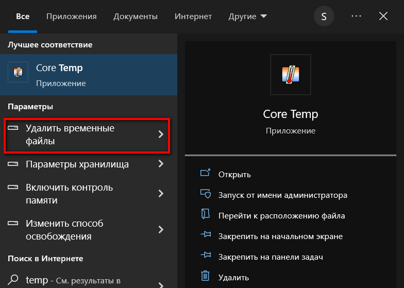Image resolution: width=404 pixels, height=288 pixels.
Task: Click storage icon beside Включить контроль памяти
Action: (13, 188)
